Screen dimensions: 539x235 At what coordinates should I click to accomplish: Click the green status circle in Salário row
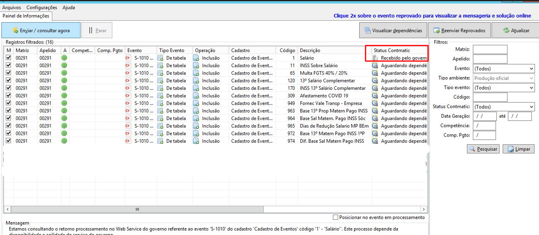(x=64, y=58)
